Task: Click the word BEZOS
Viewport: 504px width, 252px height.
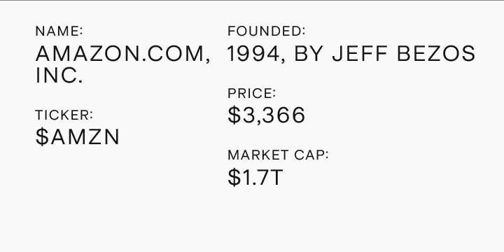Action: pos(436,53)
